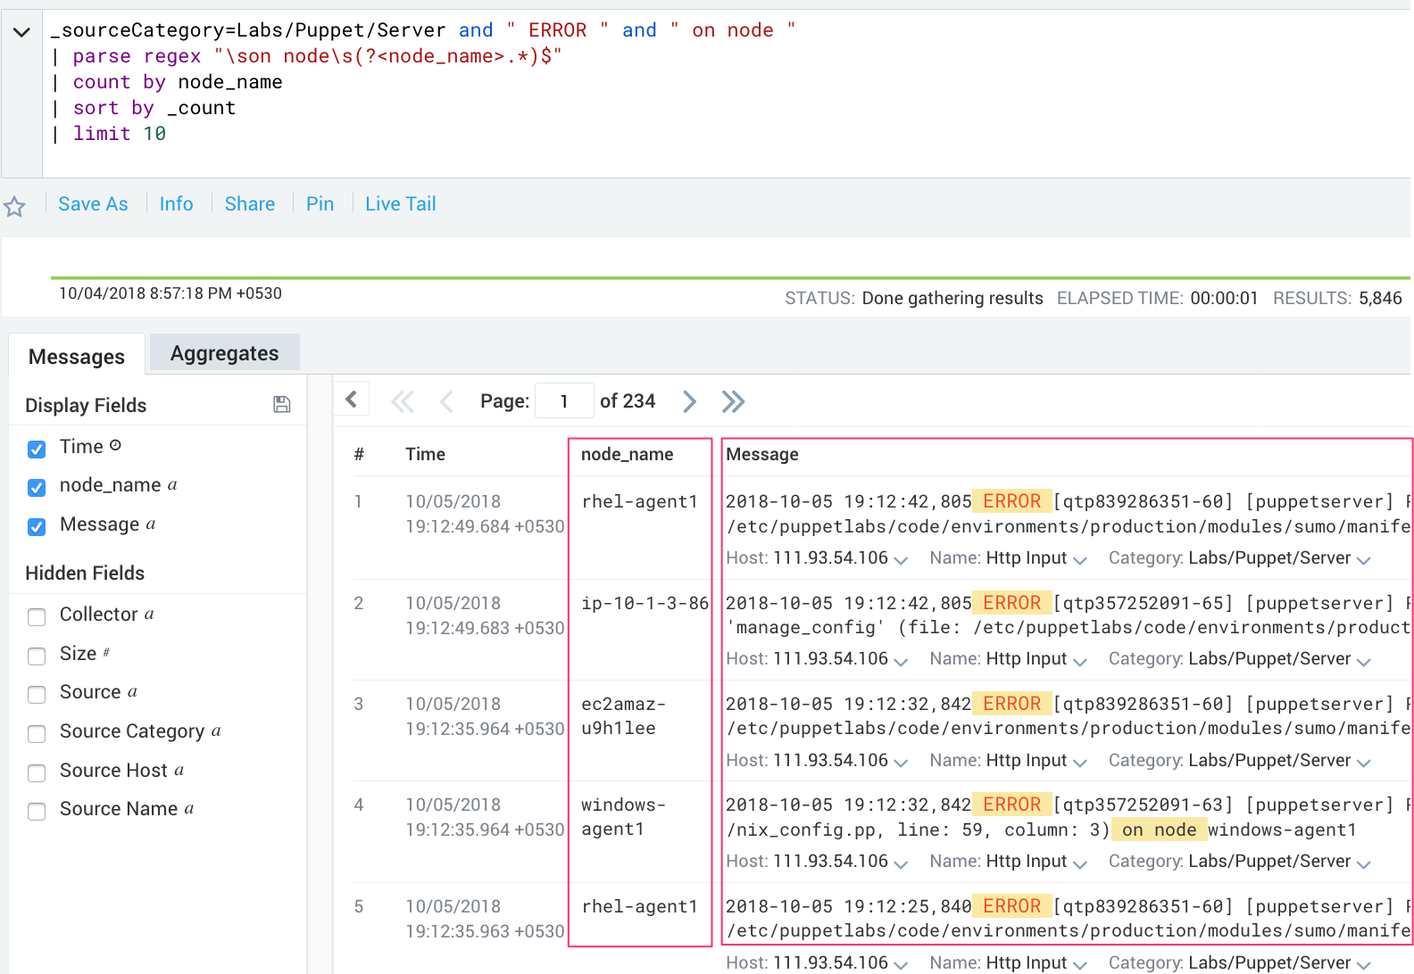Click the Time column header

(x=425, y=454)
